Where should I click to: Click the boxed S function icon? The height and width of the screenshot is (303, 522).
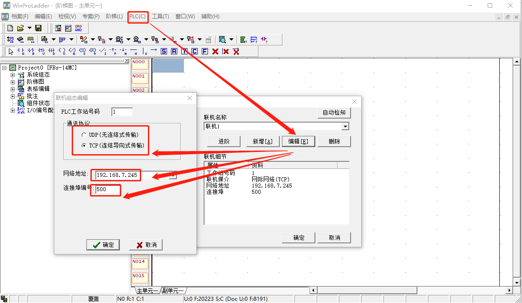point(164,51)
